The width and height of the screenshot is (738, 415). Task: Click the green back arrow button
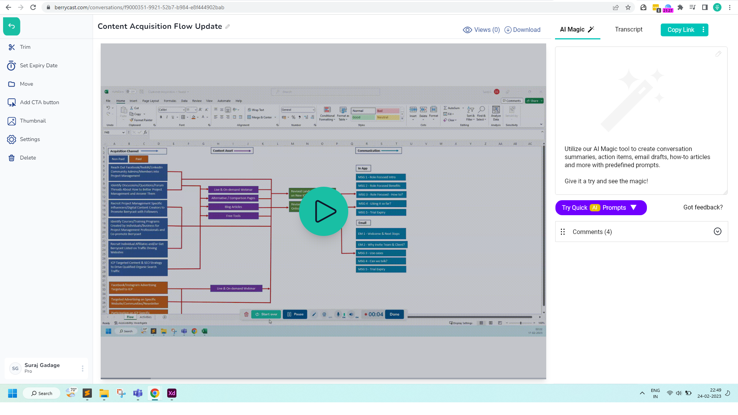click(12, 26)
